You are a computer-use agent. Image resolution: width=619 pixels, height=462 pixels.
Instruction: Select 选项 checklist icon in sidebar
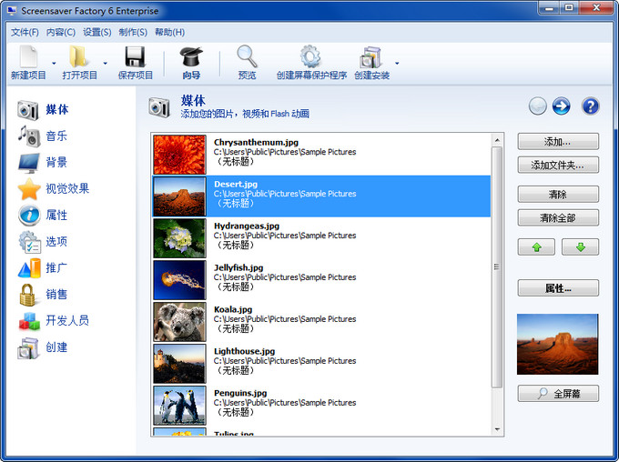tap(29, 242)
